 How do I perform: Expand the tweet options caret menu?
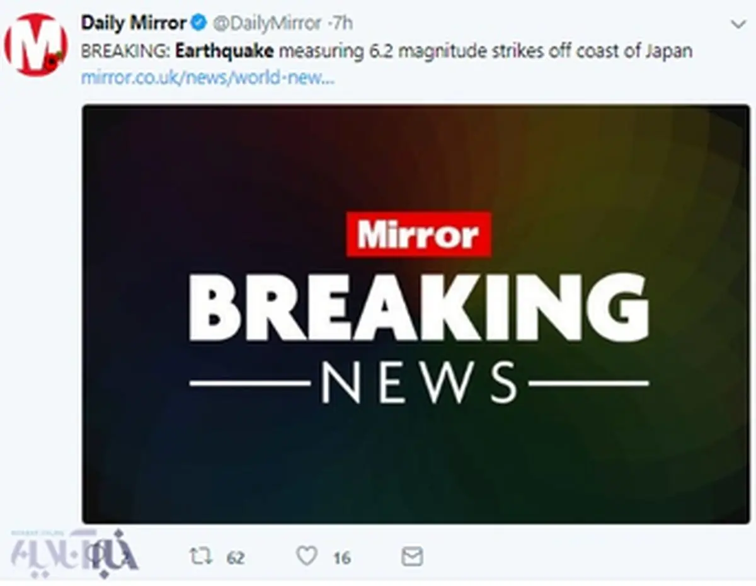[738, 24]
